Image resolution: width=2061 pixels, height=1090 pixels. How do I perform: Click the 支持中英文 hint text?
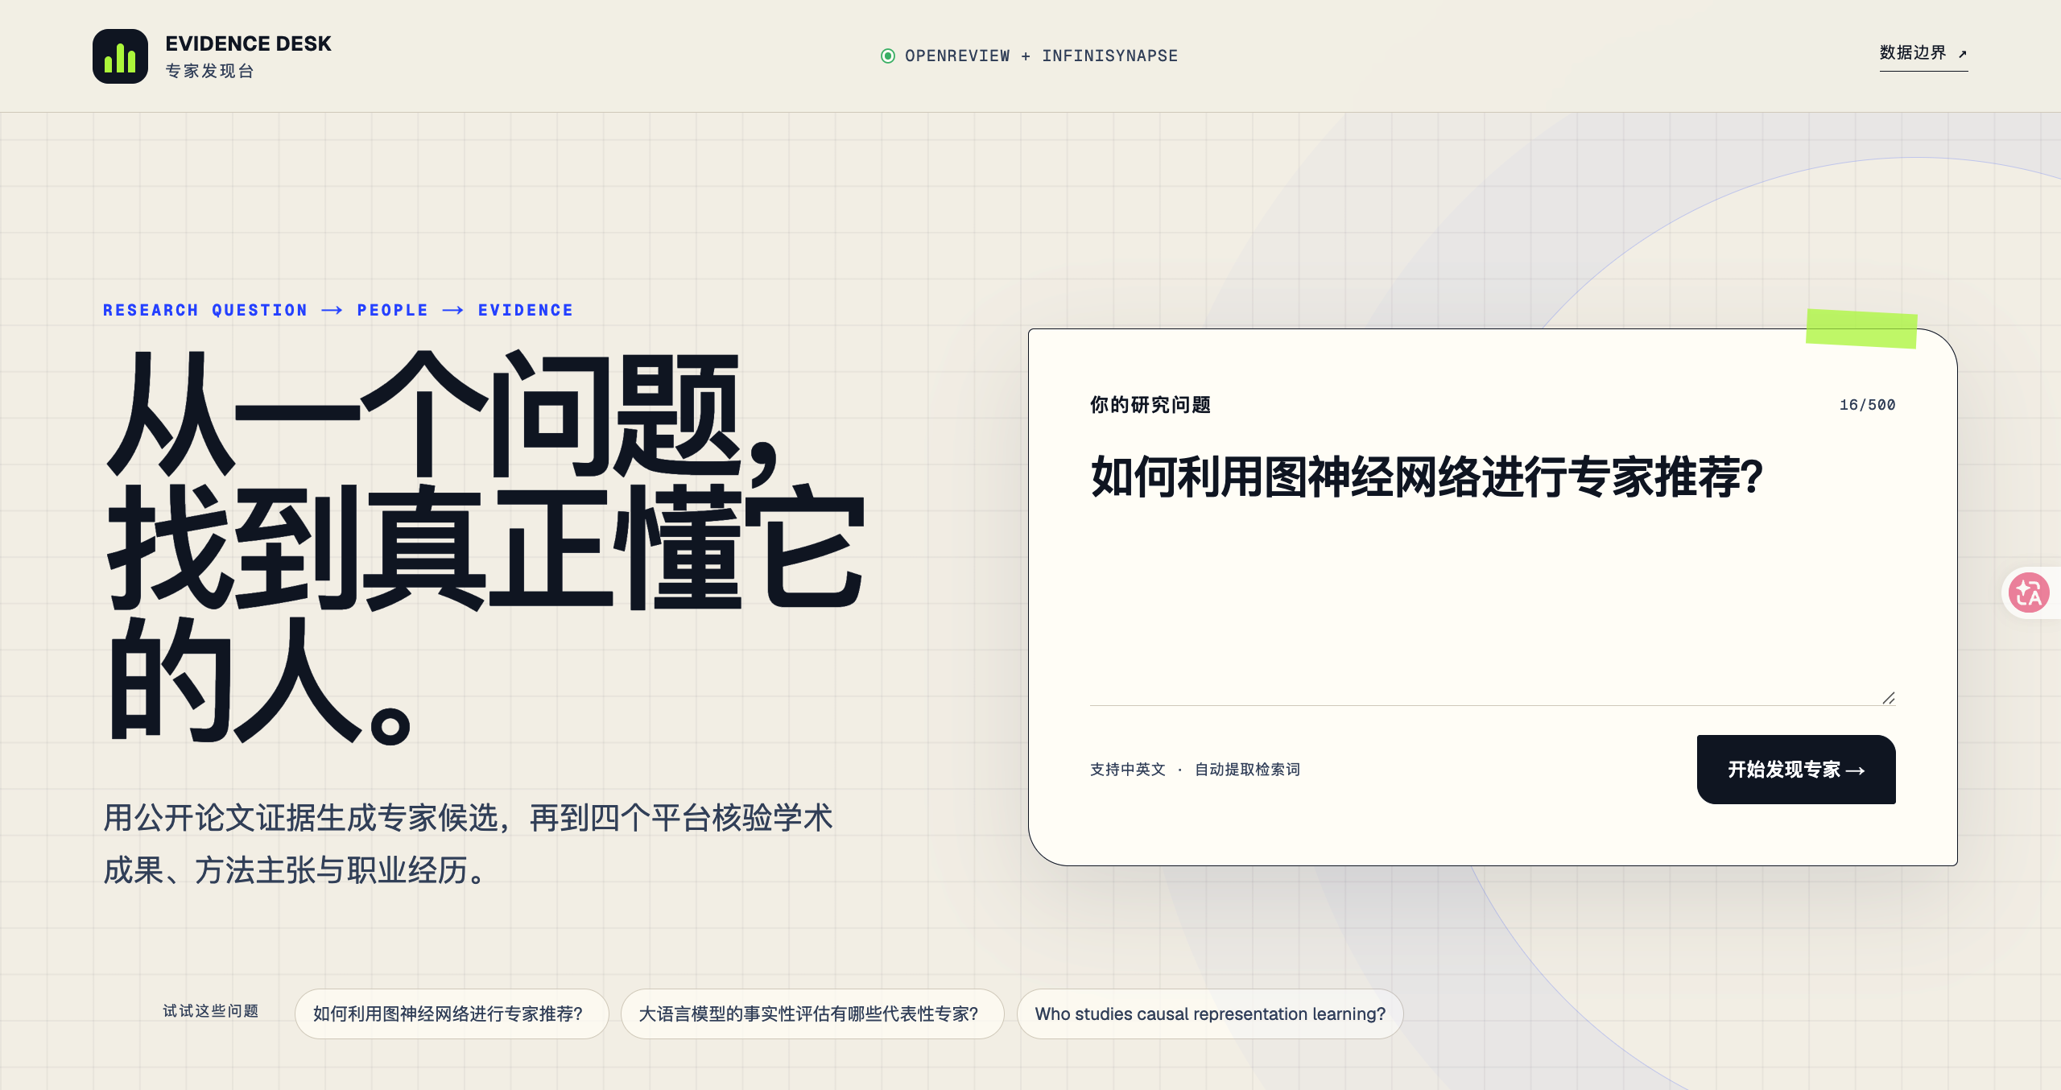coord(1128,770)
